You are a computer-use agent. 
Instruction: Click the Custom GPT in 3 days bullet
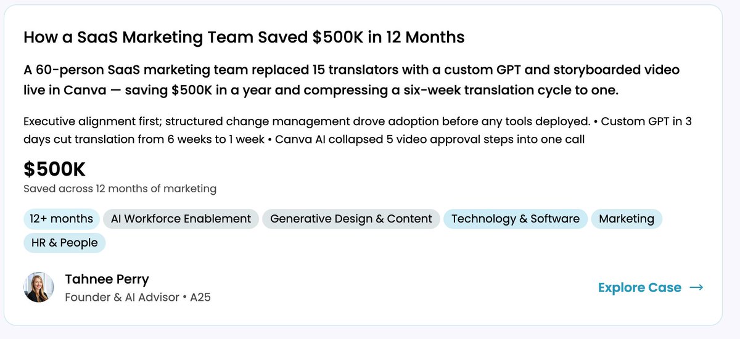click(358, 130)
